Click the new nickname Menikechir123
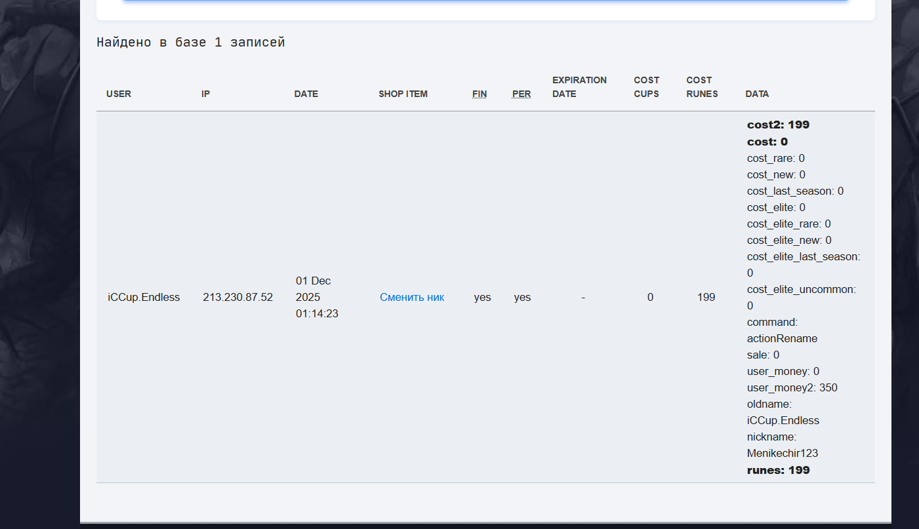Screen dimensions: 919x529 (x=783, y=453)
